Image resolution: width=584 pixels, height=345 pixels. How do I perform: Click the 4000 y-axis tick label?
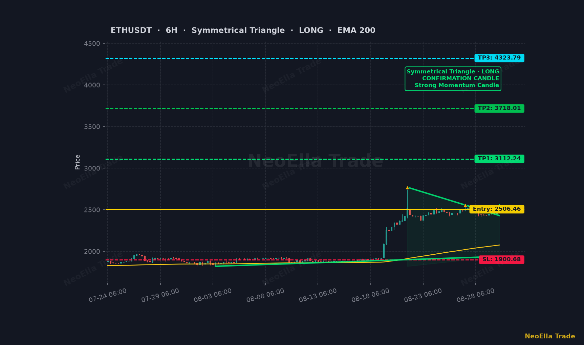click(x=92, y=85)
